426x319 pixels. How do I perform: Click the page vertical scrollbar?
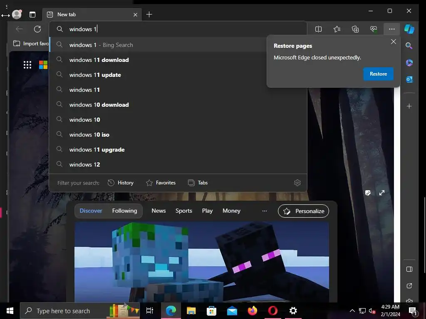424,236
